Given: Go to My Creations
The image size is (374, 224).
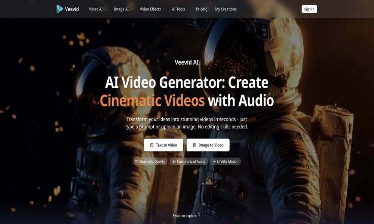Looking at the screenshot, I should (226, 9).
